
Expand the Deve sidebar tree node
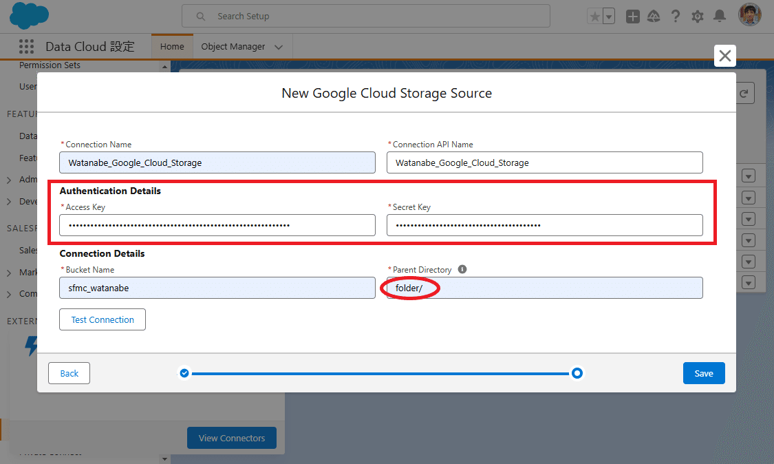(9, 202)
